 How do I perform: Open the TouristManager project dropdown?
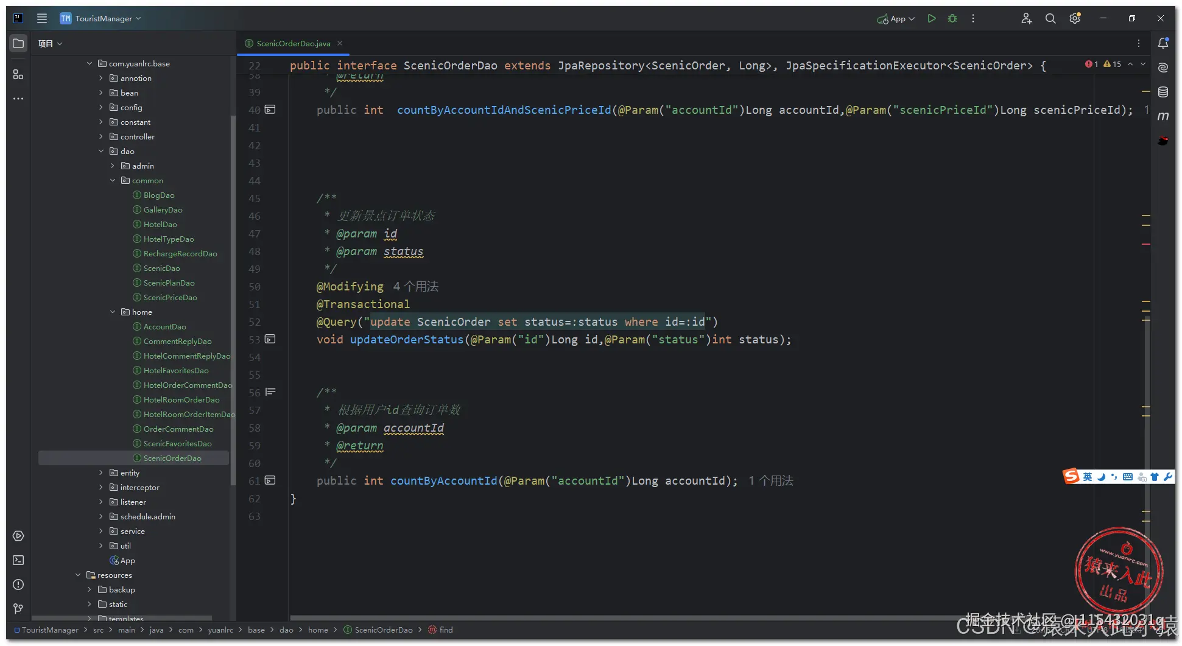pos(100,18)
